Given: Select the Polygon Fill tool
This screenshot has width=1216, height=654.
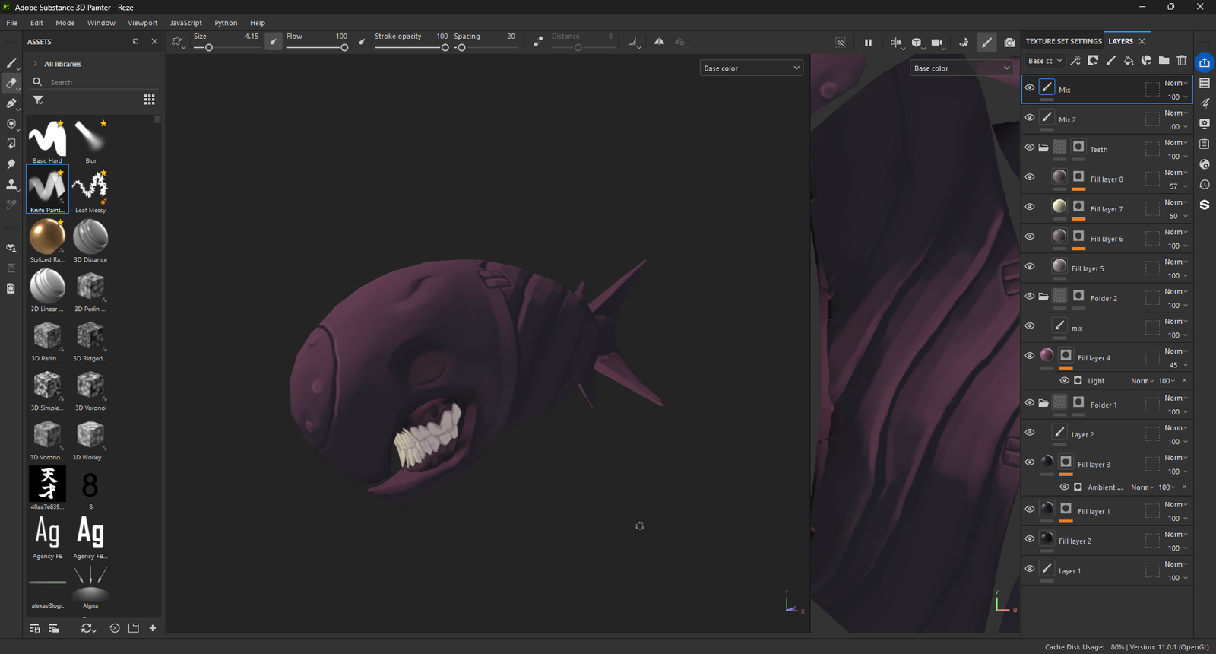Looking at the screenshot, I should [11, 144].
